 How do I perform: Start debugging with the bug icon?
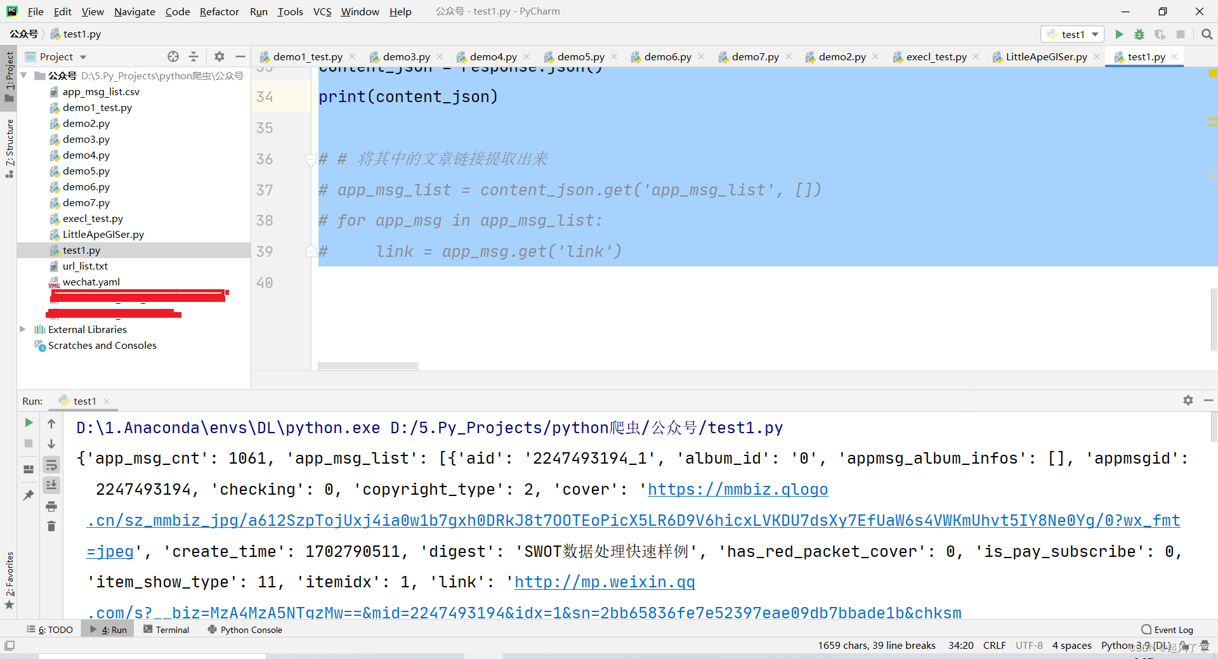(x=1139, y=34)
